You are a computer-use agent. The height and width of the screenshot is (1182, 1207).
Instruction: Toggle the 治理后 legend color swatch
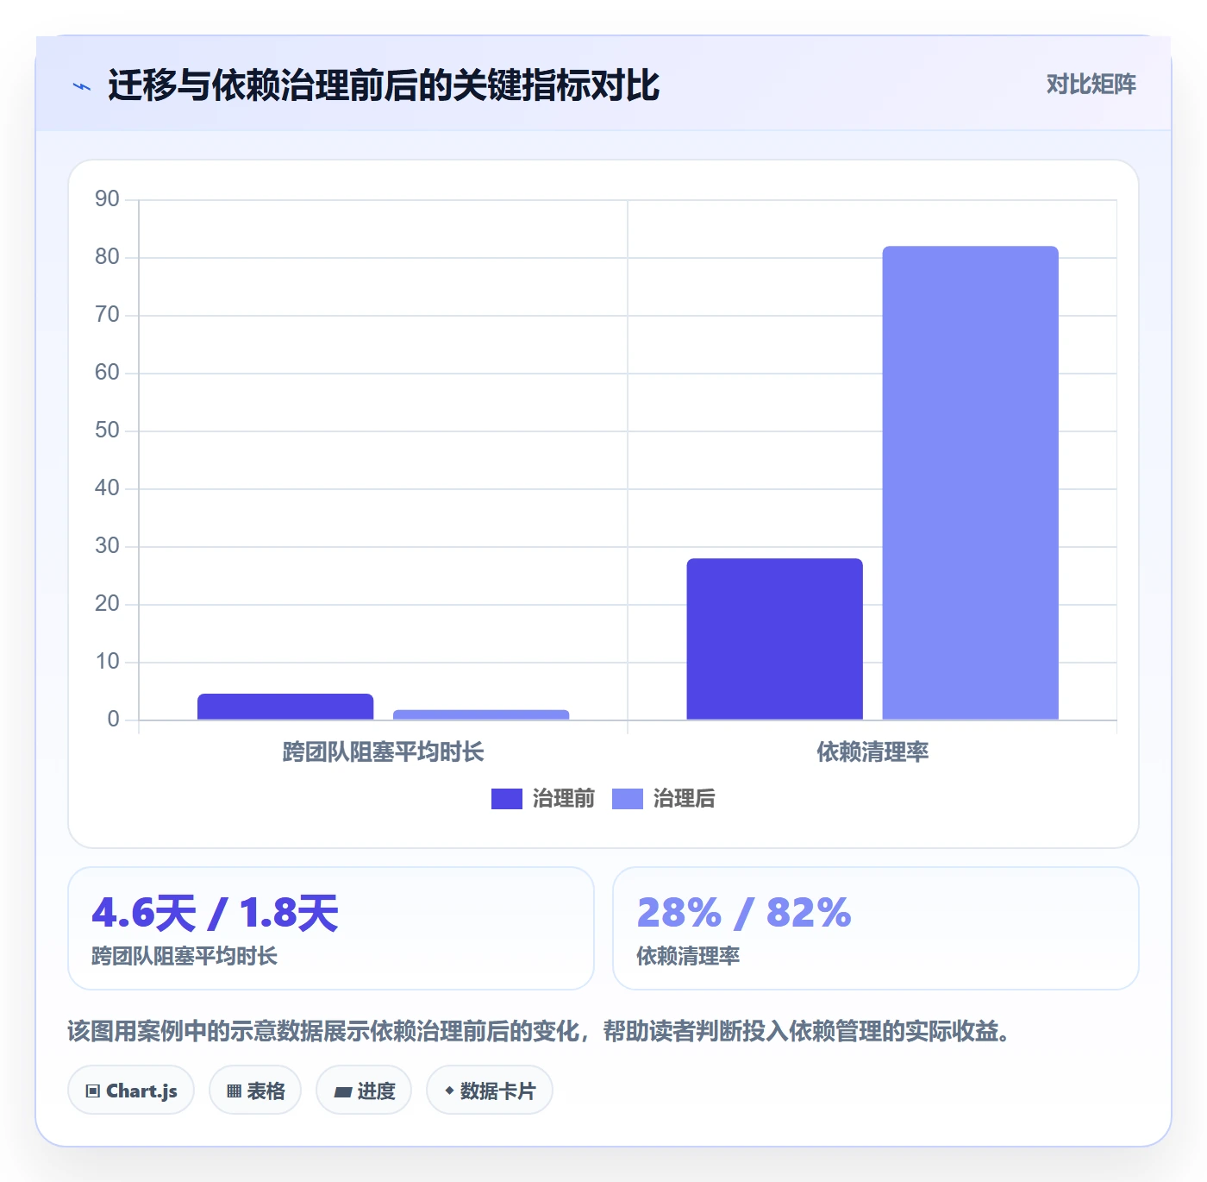coord(628,799)
